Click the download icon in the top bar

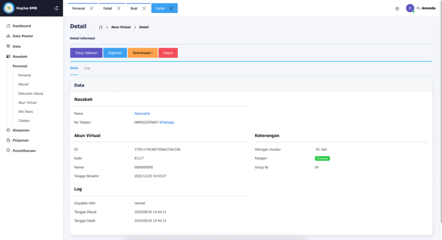(x=397, y=8)
